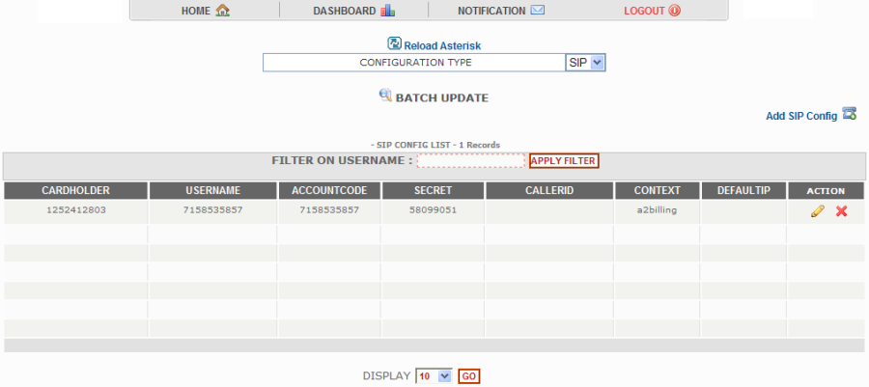Screen dimensions: 869x387
Task: Sort by the ACCOUNTCODE column header
Action: click(329, 190)
